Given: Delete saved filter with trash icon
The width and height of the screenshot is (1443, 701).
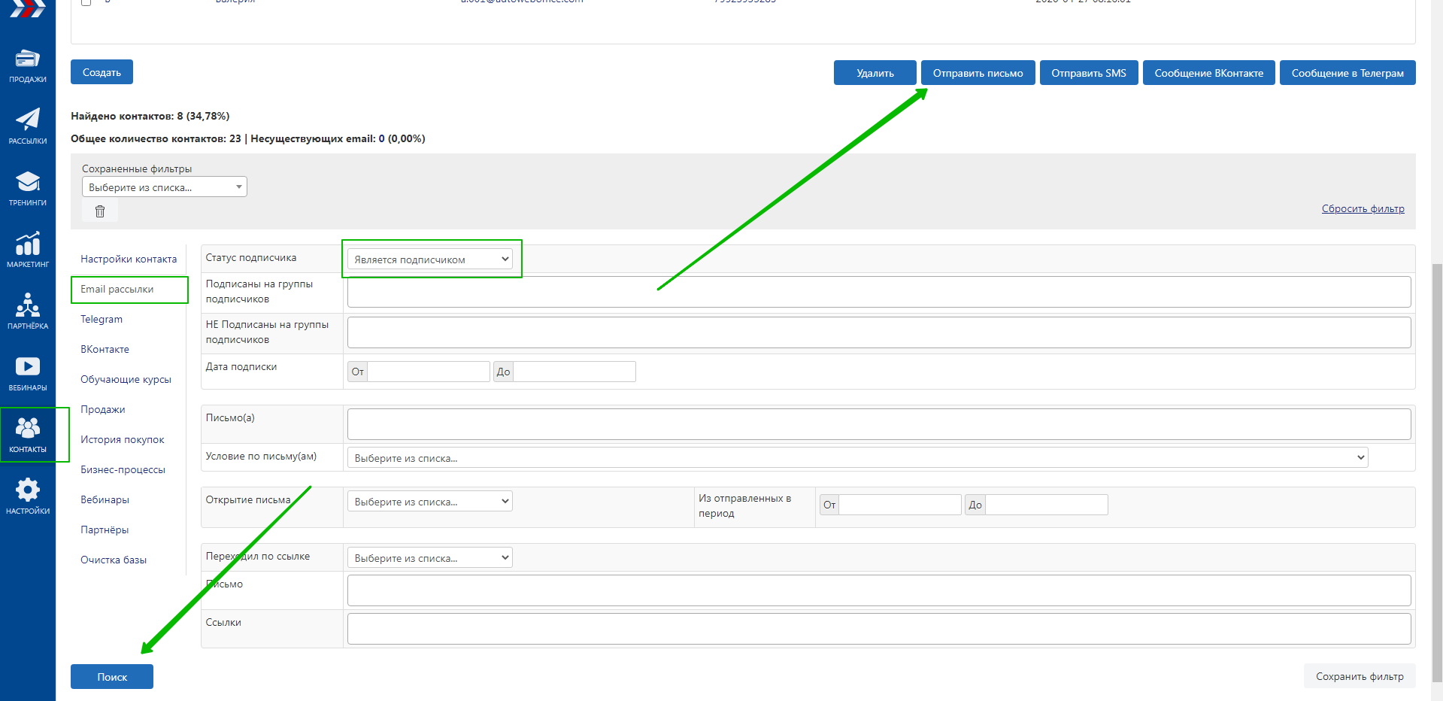Looking at the screenshot, I should pyautogui.click(x=100, y=211).
